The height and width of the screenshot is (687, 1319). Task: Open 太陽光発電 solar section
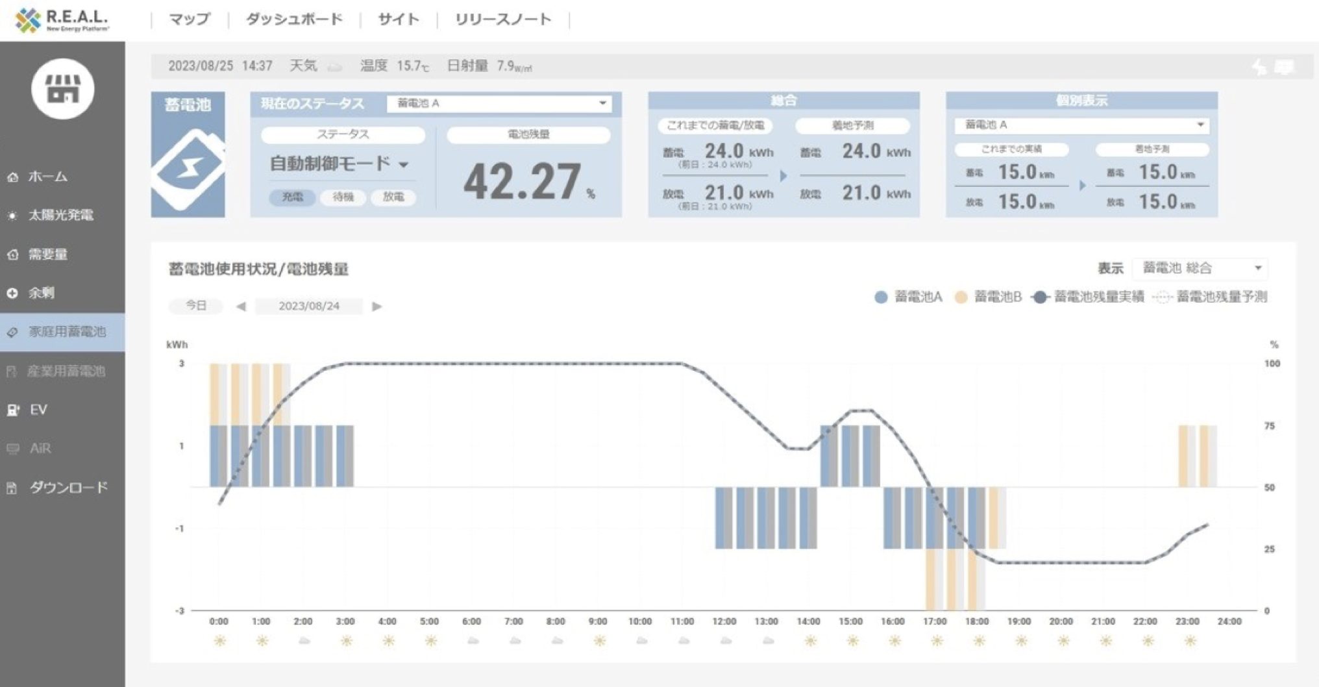click(60, 216)
